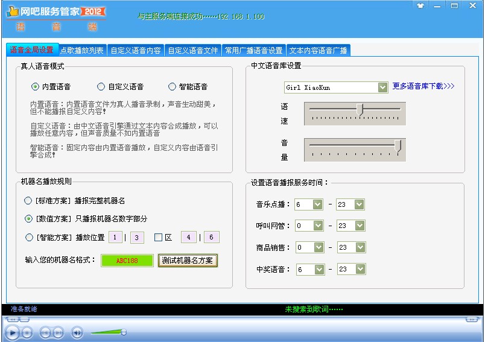
Task: Click the play position field showing 3
Action: (137, 238)
